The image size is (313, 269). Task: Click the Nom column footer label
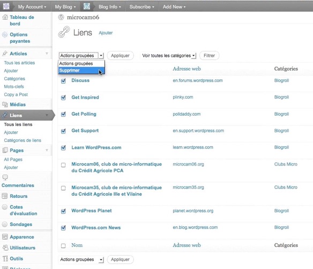coord(77,245)
